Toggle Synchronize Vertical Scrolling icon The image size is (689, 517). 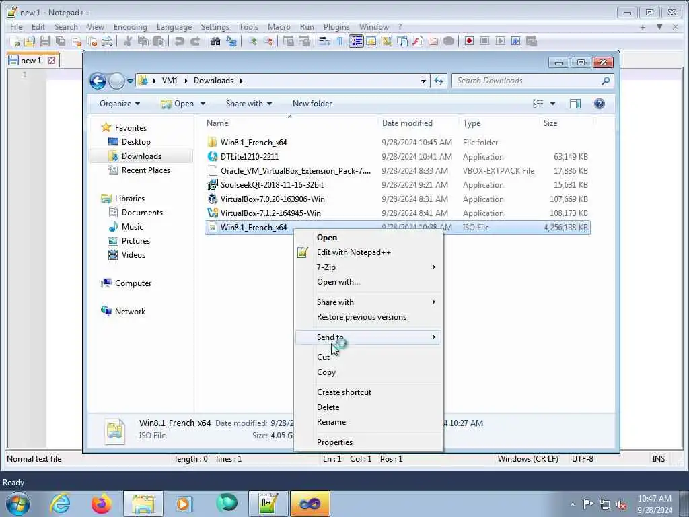coord(288,41)
